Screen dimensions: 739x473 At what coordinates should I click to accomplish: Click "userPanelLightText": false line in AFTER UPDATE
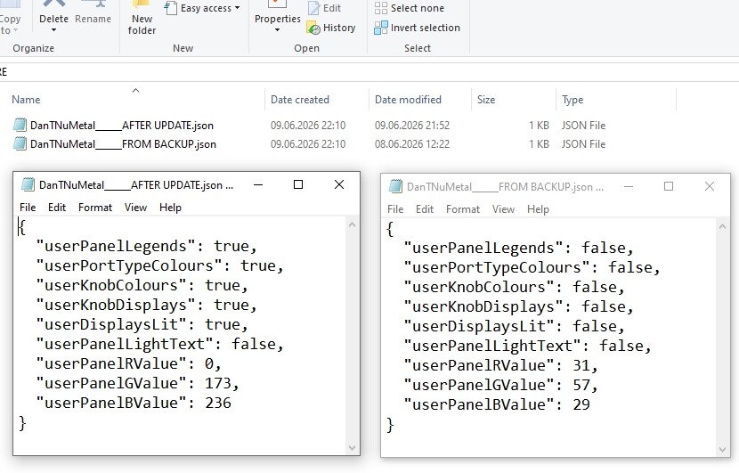click(159, 344)
